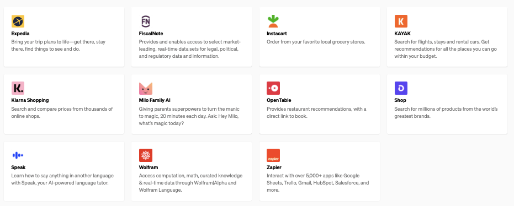
Task: Click the Expedia airplane icon
Action: (18, 21)
